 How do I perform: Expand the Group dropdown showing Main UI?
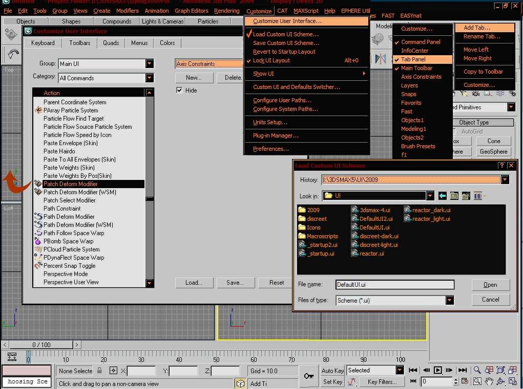pos(150,63)
